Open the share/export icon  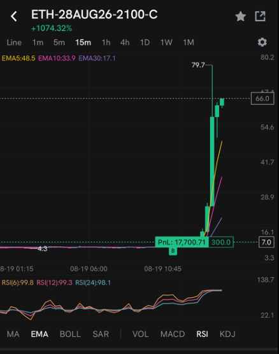click(x=260, y=17)
